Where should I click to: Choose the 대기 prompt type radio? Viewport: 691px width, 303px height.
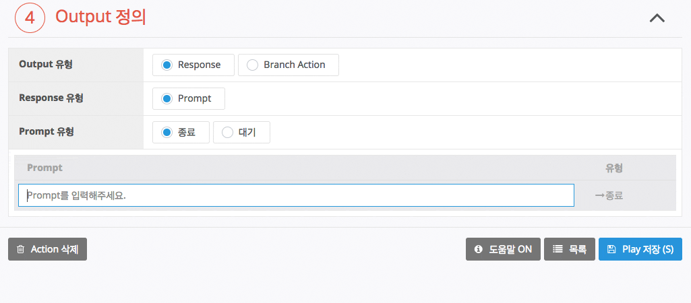[x=227, y=133]
